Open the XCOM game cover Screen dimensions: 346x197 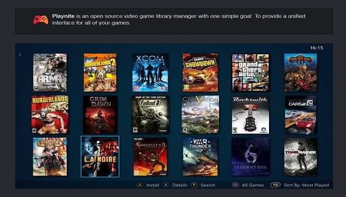150,72
